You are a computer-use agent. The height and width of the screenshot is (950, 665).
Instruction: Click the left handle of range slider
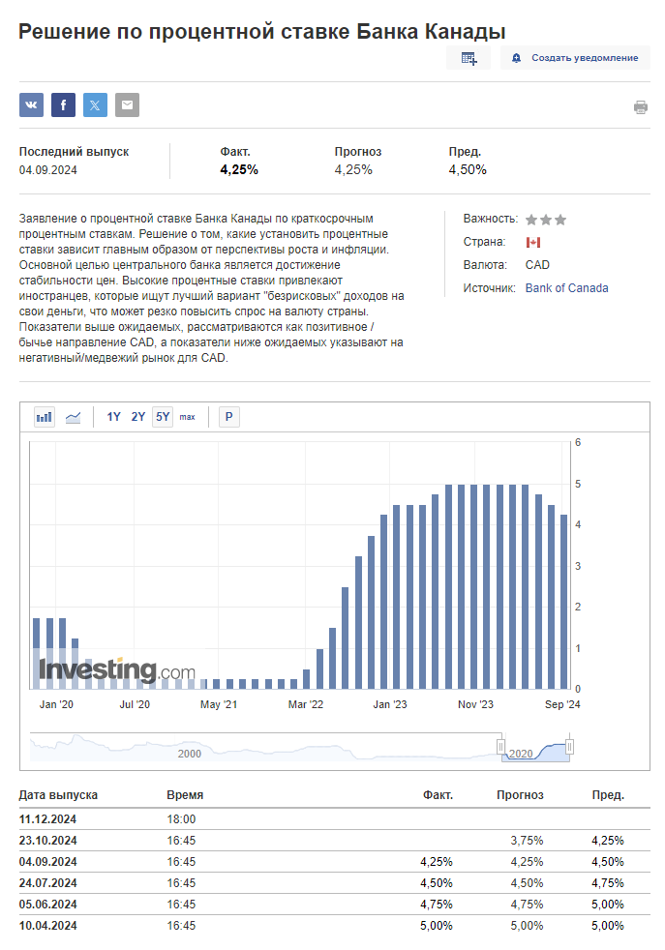(x=501, y=746)
